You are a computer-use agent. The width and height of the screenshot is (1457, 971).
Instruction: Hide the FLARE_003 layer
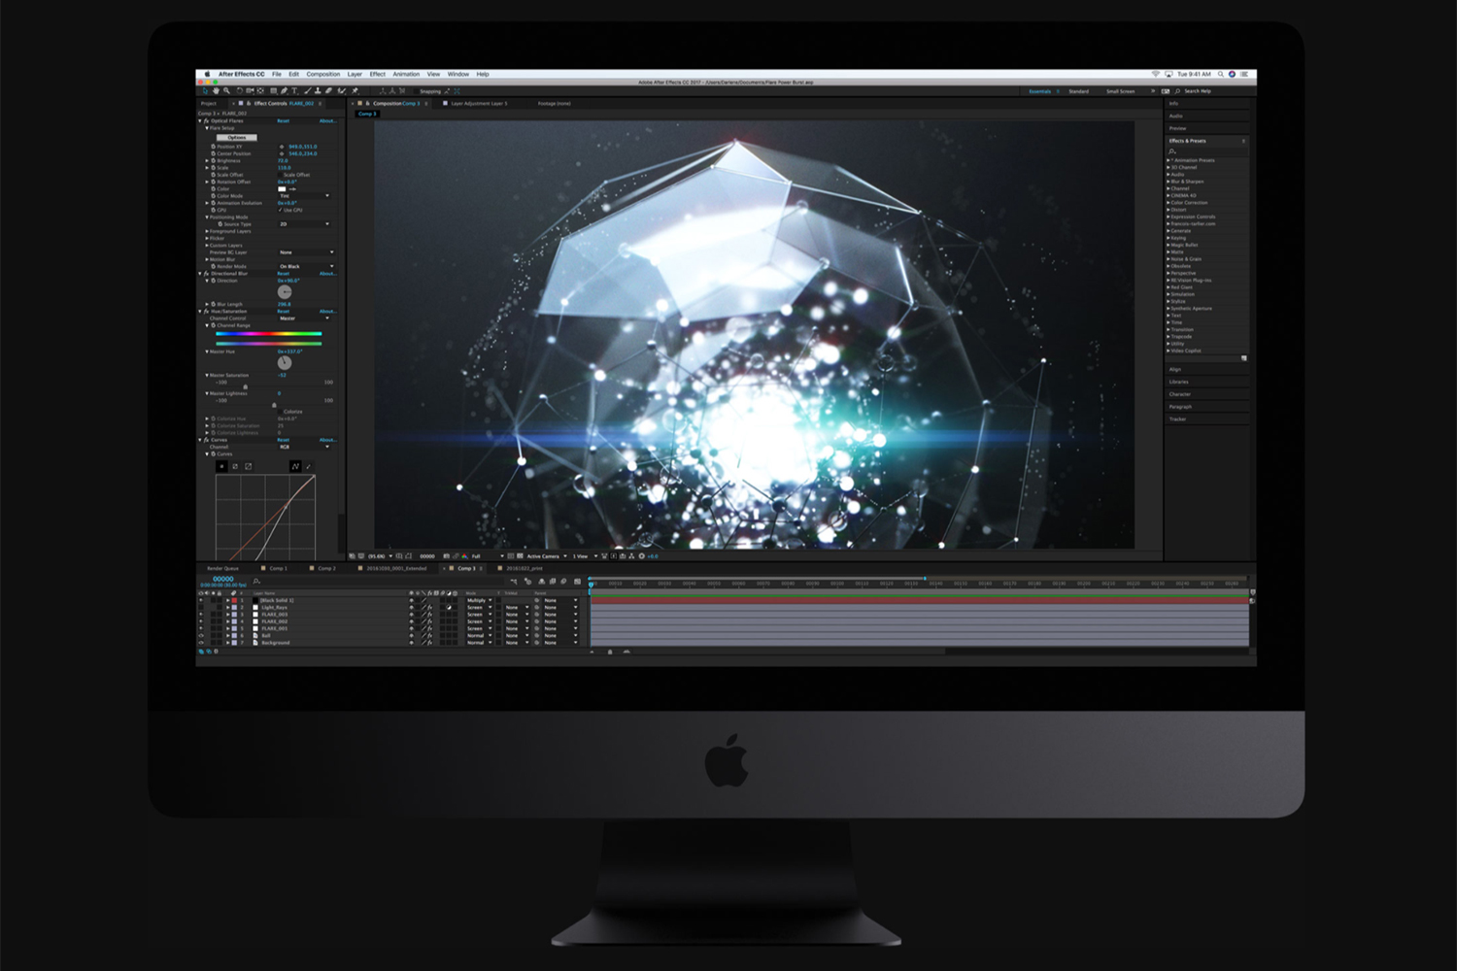click(x=201, y=615)
